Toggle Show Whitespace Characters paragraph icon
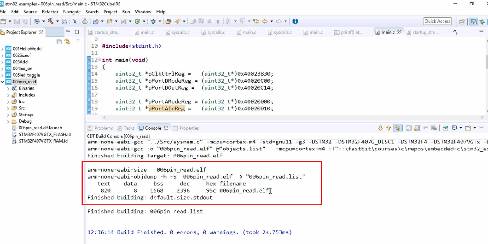Screen dimensions: 488x244 point(218,21)
